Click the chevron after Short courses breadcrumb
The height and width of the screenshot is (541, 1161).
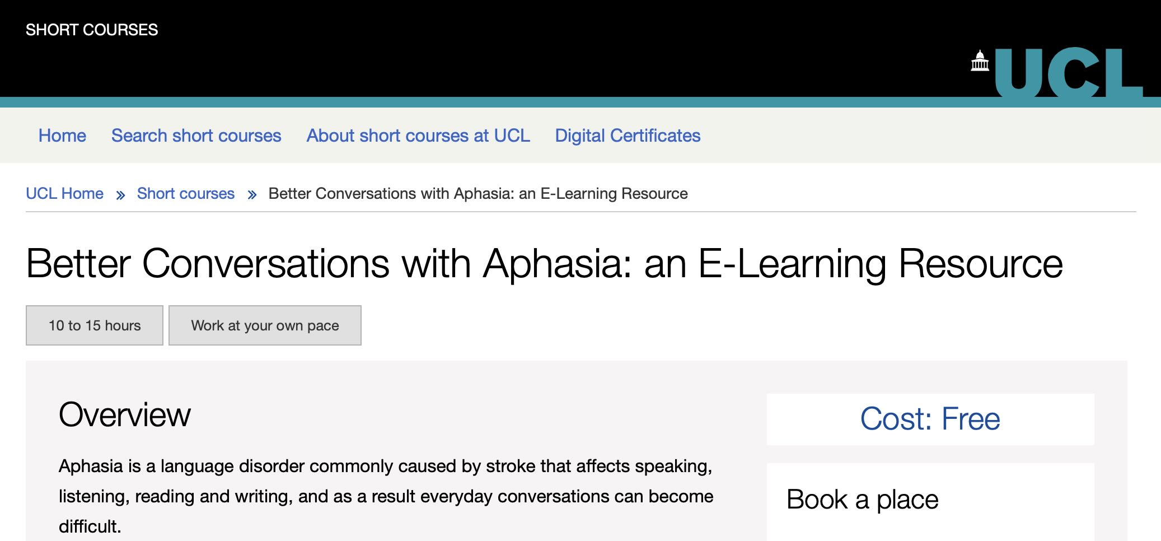[252, 195]
